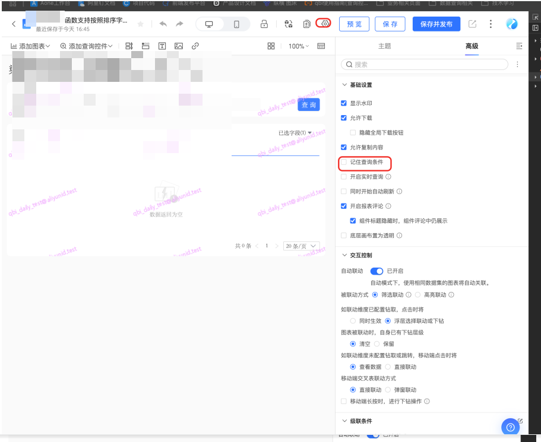The width and height of the screenshot is (541, 442).
Task: Open the help headset floating button
Action: [x=510, y=427]
